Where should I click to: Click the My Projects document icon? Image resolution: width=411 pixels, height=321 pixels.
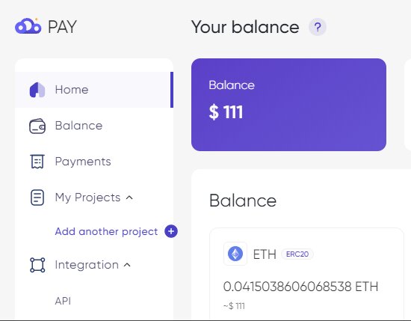(x=37, y=198)
